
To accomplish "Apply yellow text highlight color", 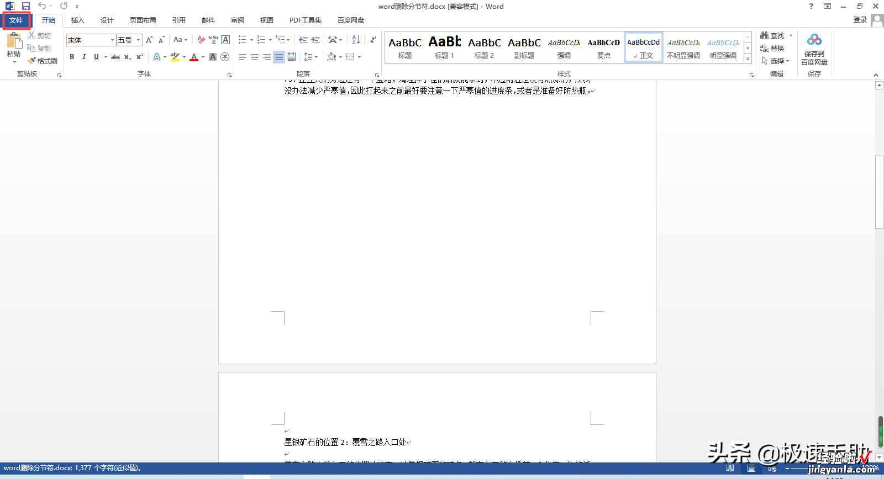I will click(x=175, y=57).
